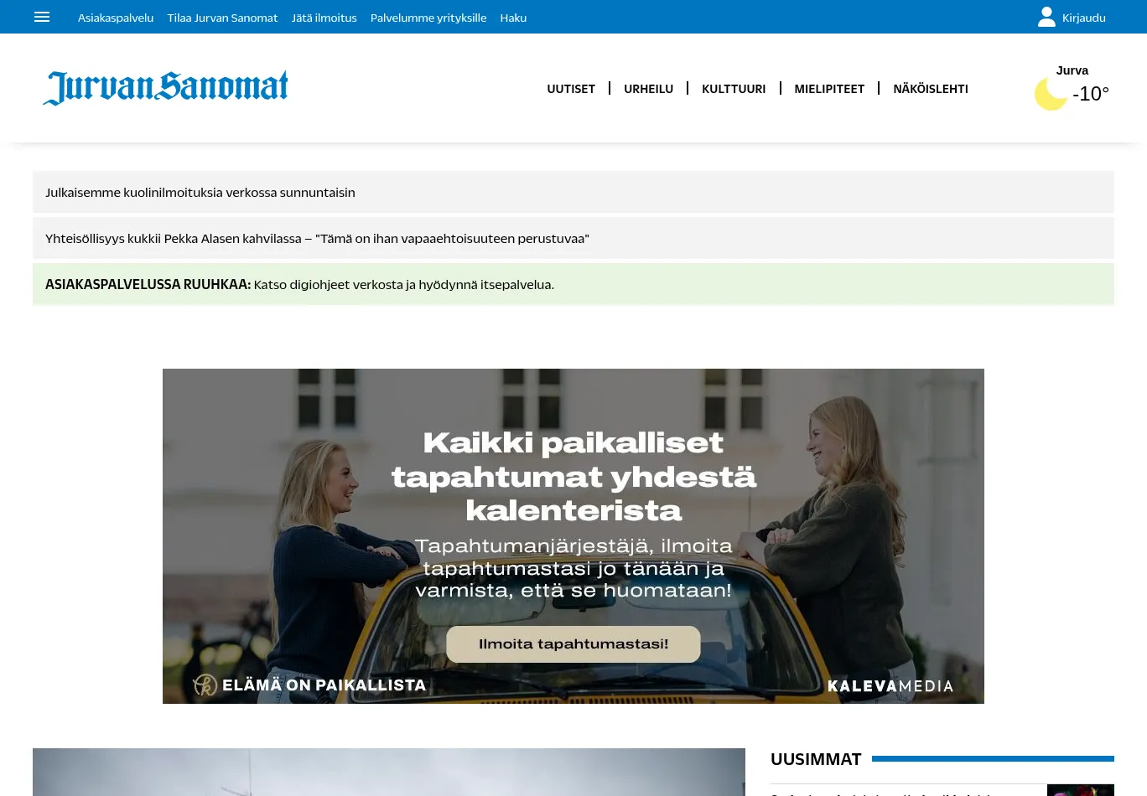
Task: Open the Asiakaspalvelussa ruuhkaa green notice
Action: coord(573,284)
